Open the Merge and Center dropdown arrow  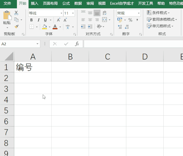coord(110,20)
